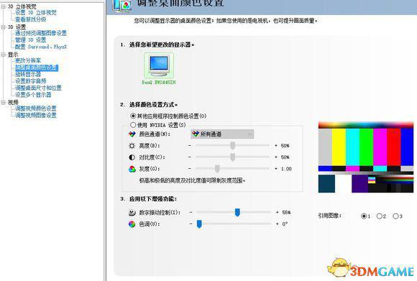Open 调整视频颜色设置 page

[x=36, y=109]
